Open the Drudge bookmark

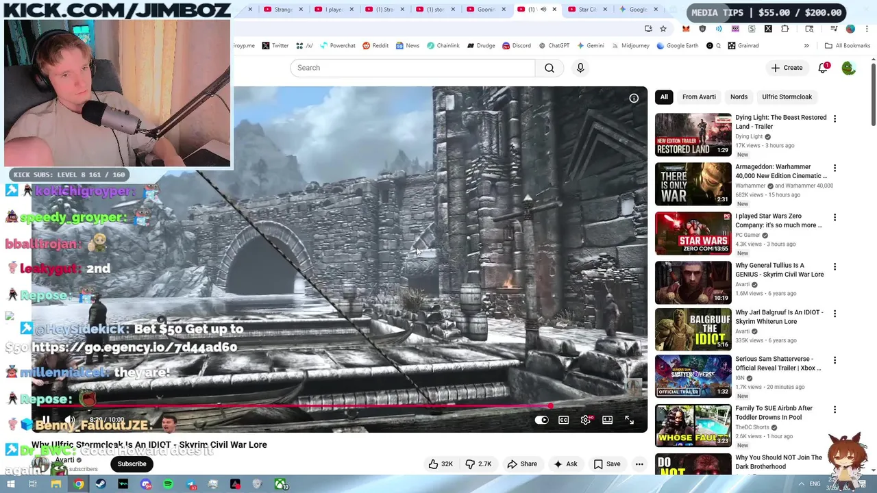tap(481, 46)
